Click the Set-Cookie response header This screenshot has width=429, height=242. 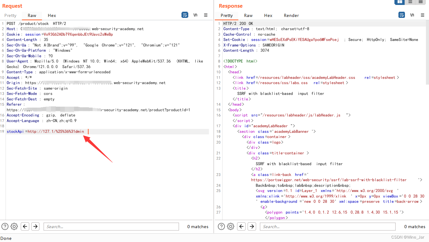point(321,40)
